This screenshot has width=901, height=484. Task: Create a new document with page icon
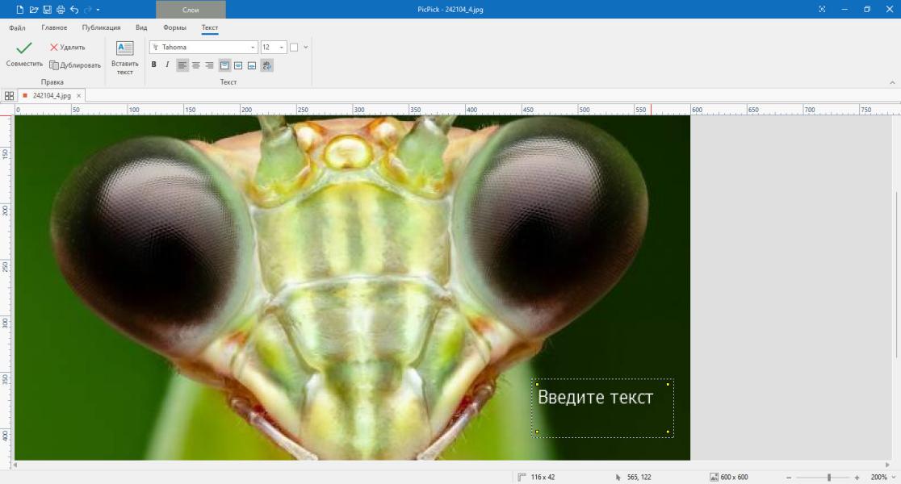[20, 10]
